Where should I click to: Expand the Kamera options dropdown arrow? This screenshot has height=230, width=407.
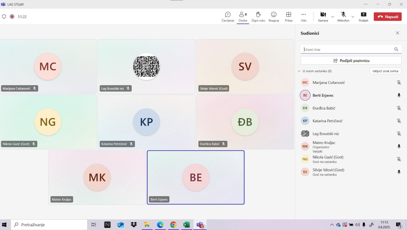(333, 17)
